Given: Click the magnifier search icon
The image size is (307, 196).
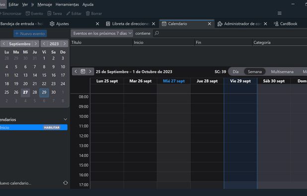Looking at the screenshot, I should point(156,33).
